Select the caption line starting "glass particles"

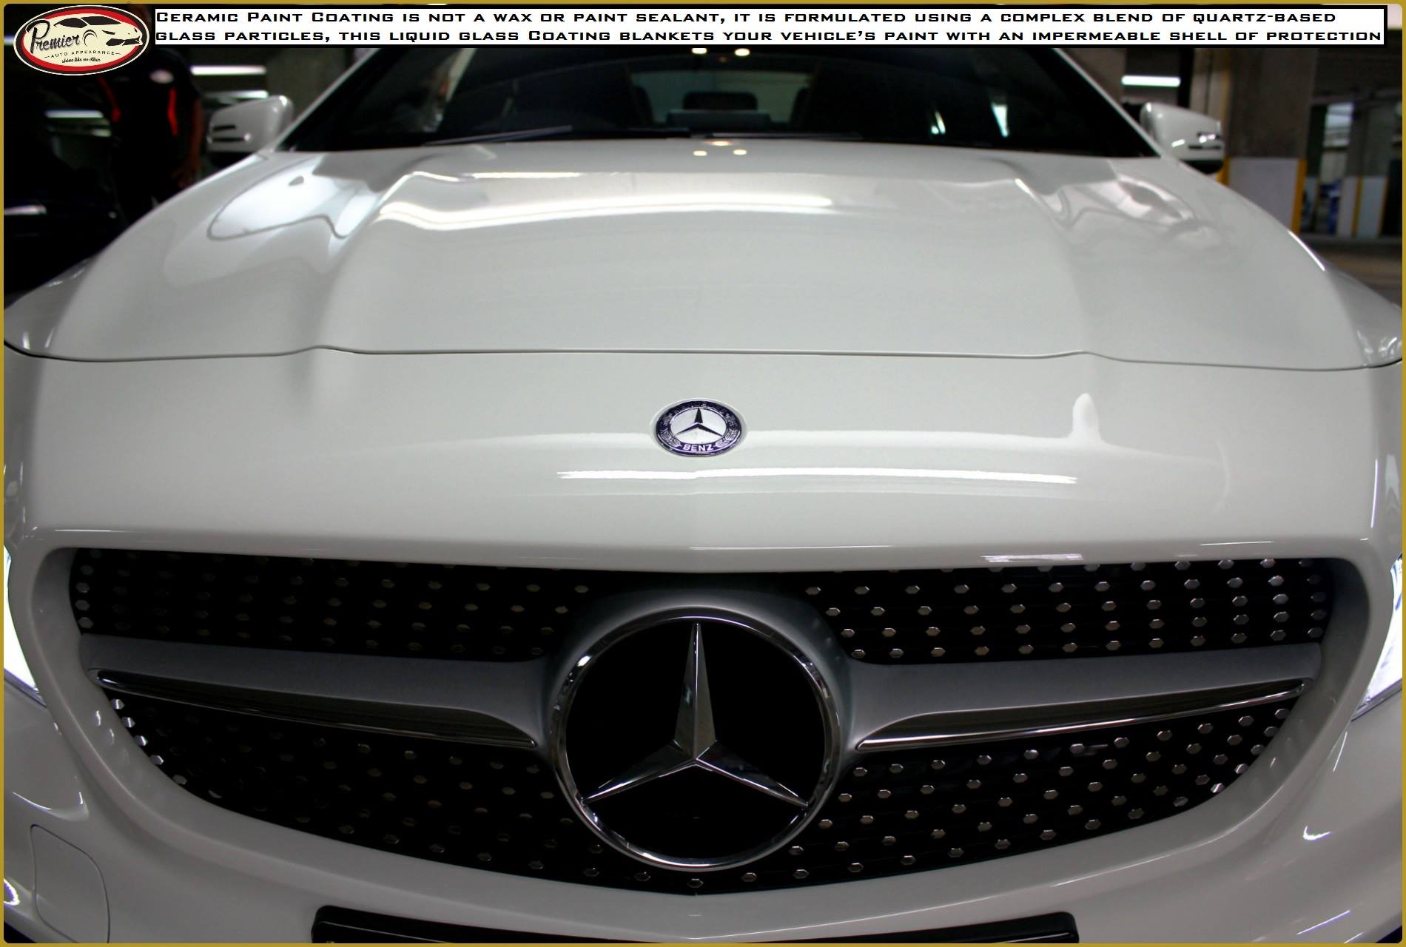(x=769, y=36)
